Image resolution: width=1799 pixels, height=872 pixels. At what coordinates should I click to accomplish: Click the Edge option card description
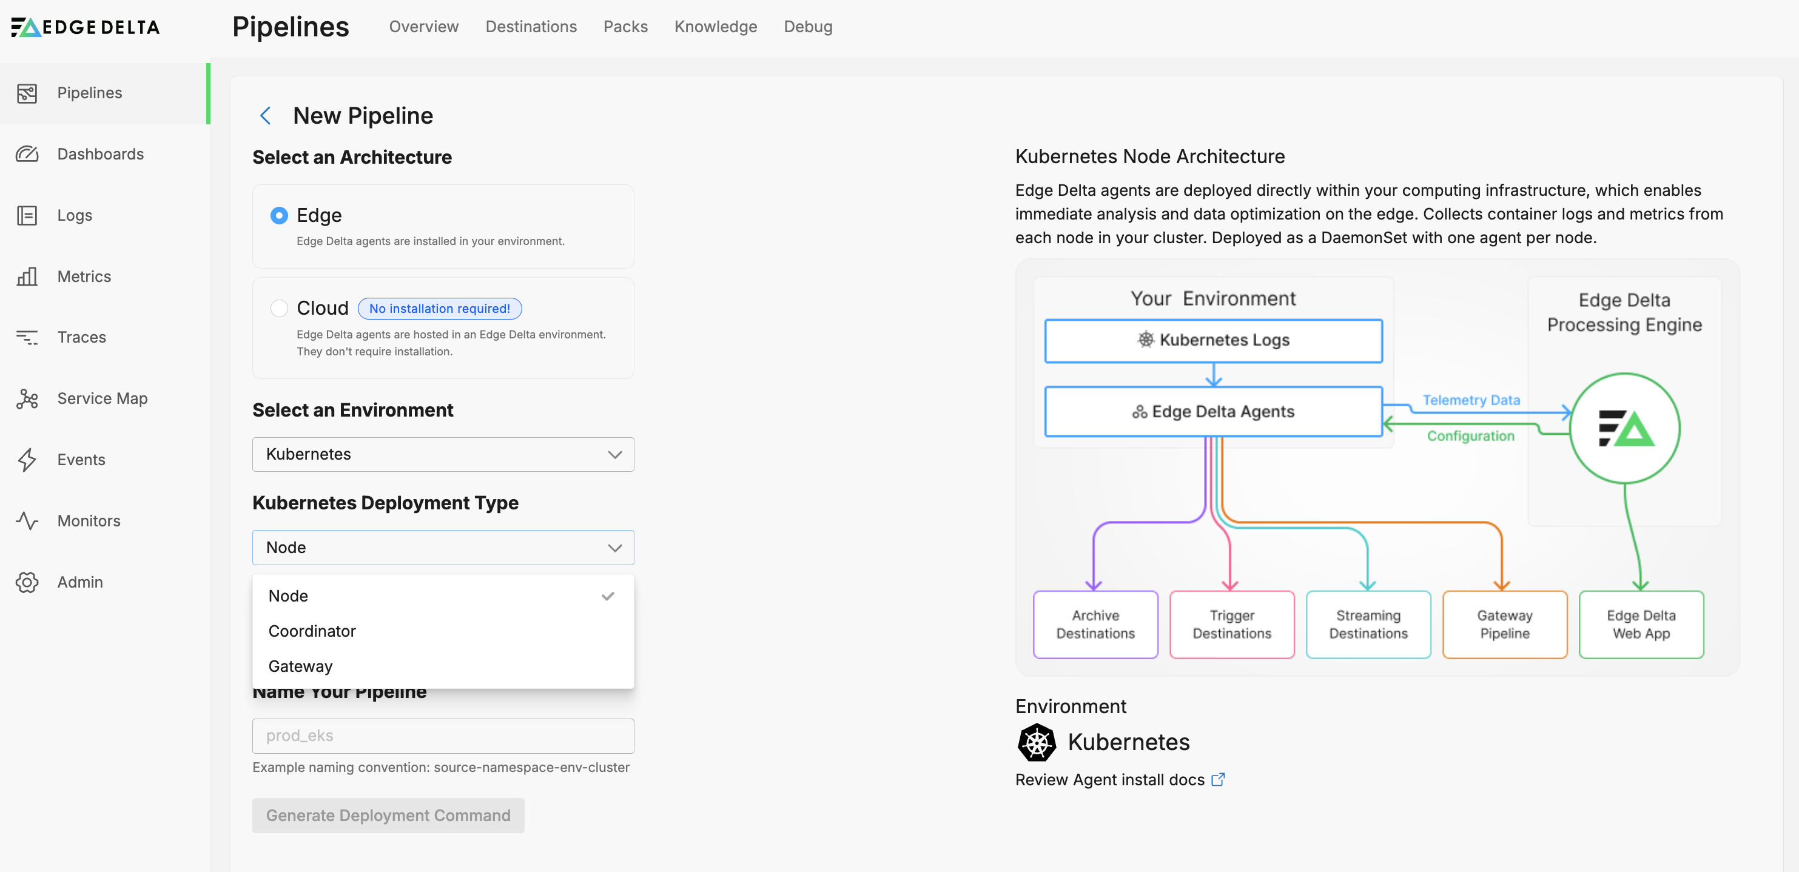click(430, 241)
